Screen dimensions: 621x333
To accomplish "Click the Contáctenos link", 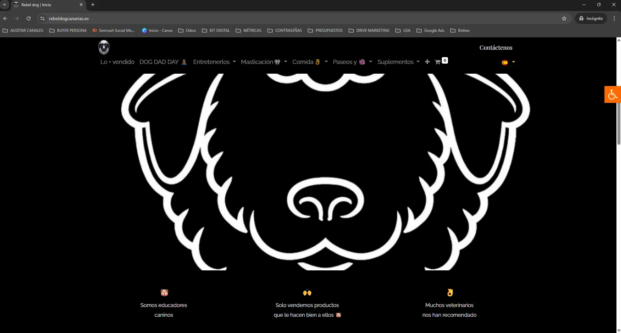I will (x=496, y=48).
